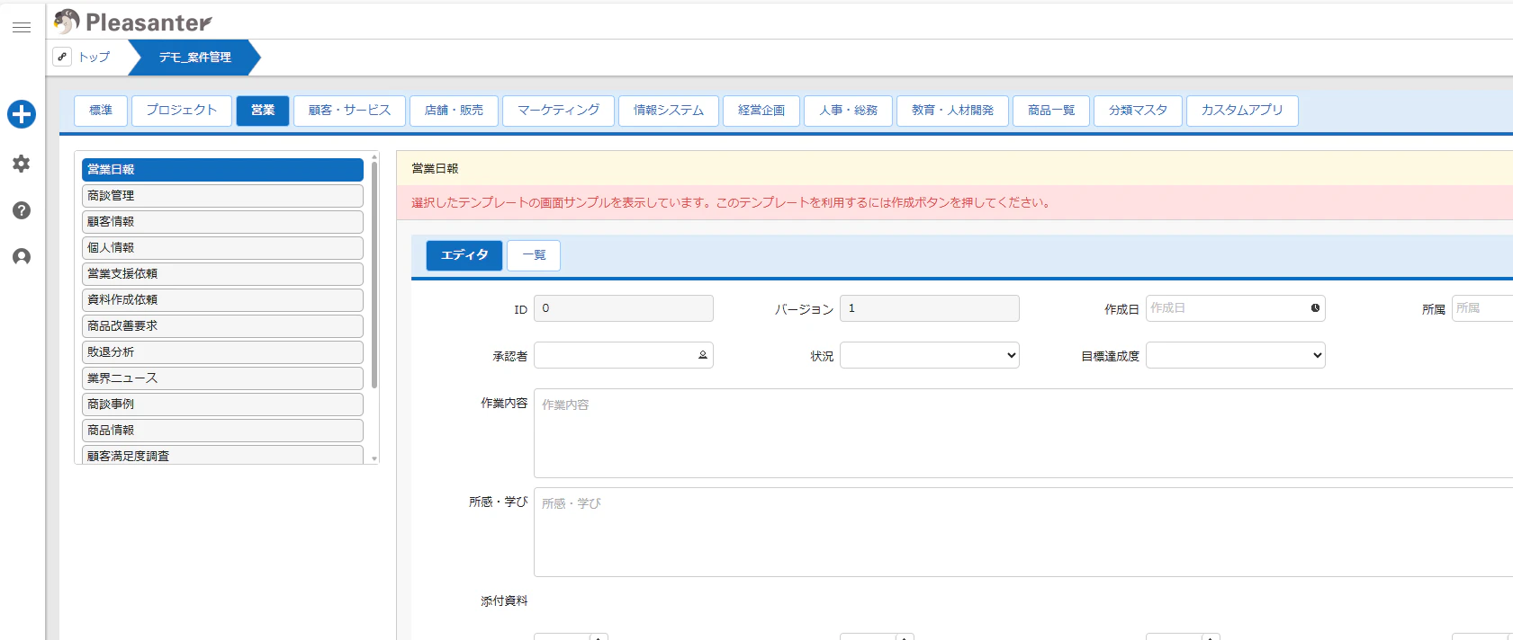Choose the 敗退分析 template

pyautogui.click(x=222, y=352)
